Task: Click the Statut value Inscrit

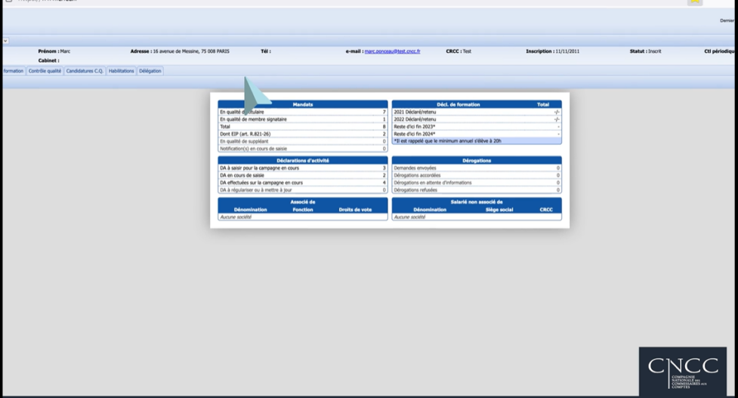Action: click(x=655, y=51)
